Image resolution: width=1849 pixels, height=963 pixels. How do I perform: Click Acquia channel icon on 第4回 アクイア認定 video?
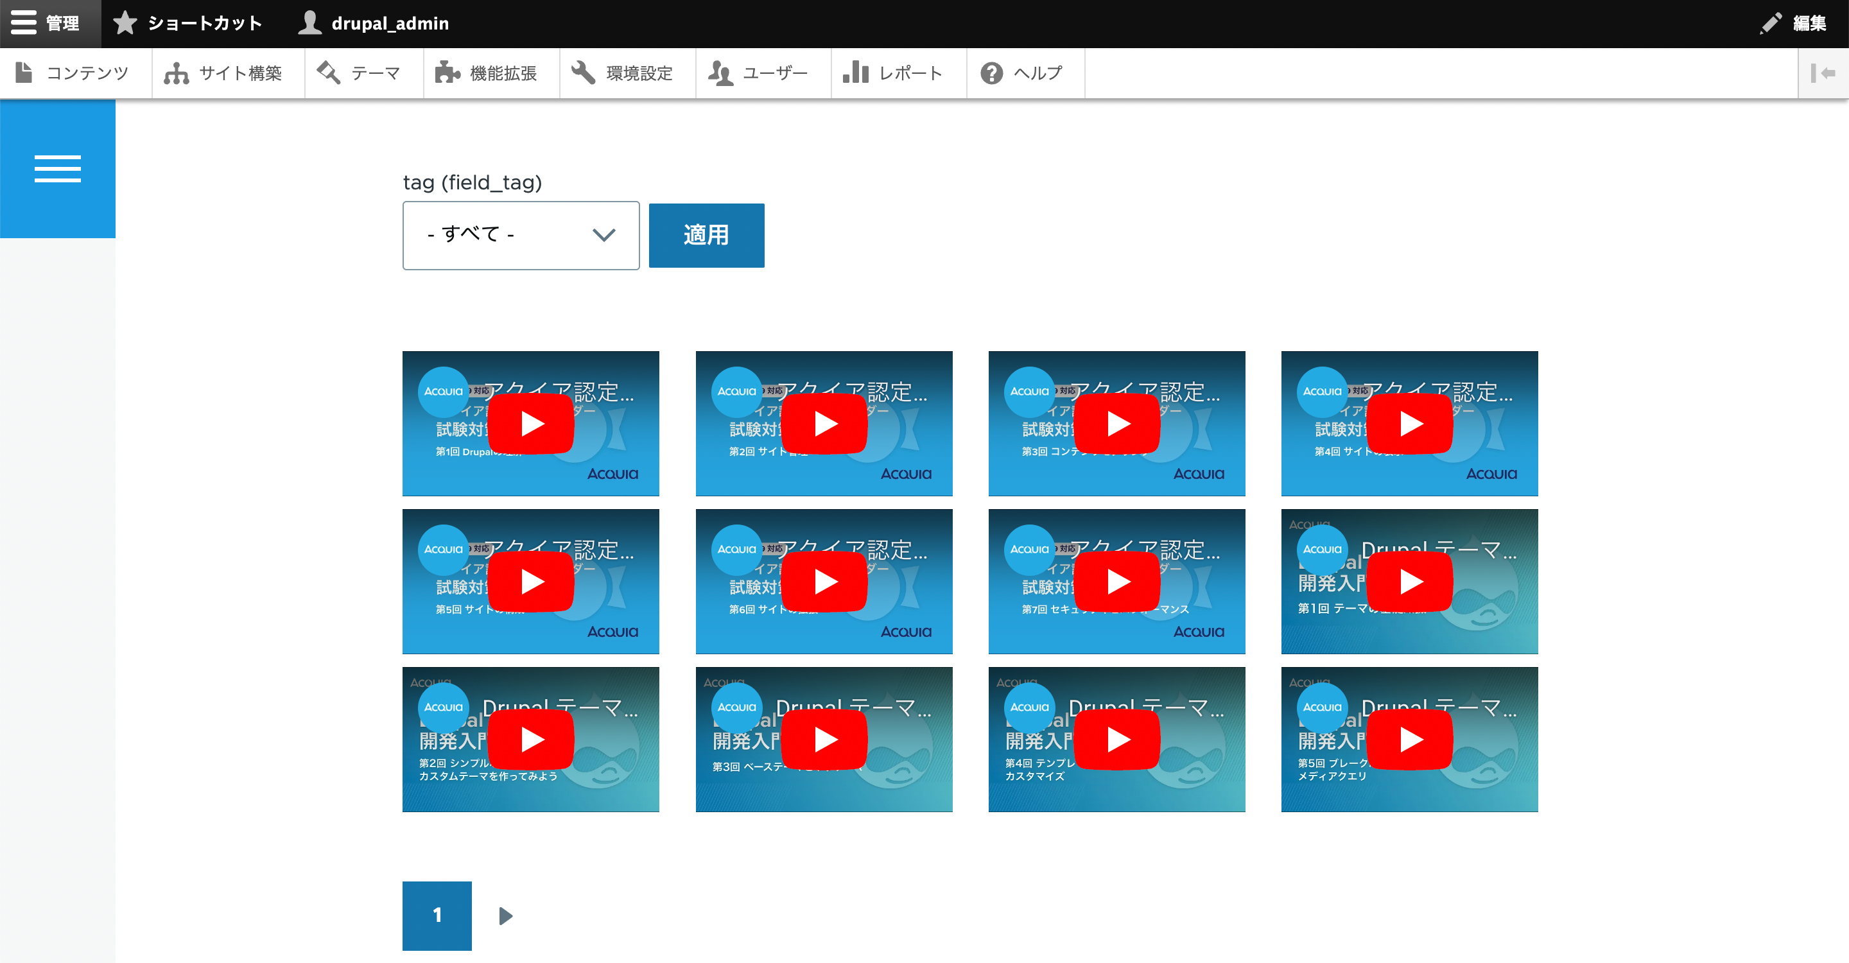point(1322,392)
